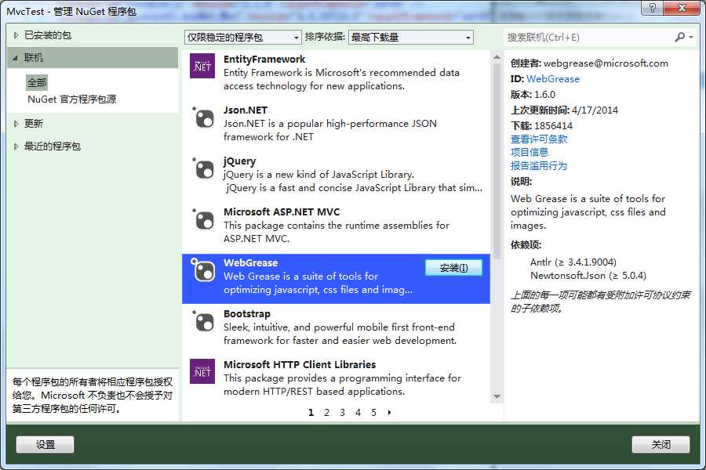Go to page 2 of results
Screen dimensions: 706x470
[x=326, y=413]
